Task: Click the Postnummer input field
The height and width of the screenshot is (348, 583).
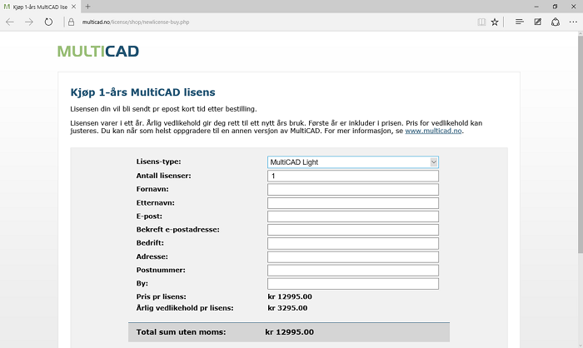Action: tap(353, 270)
